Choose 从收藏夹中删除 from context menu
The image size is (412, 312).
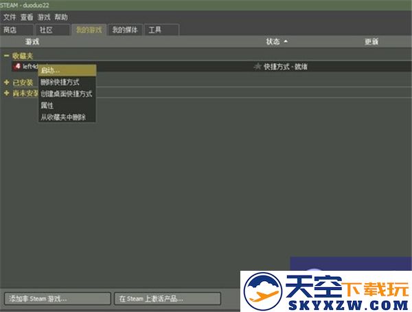pos(67,117)
